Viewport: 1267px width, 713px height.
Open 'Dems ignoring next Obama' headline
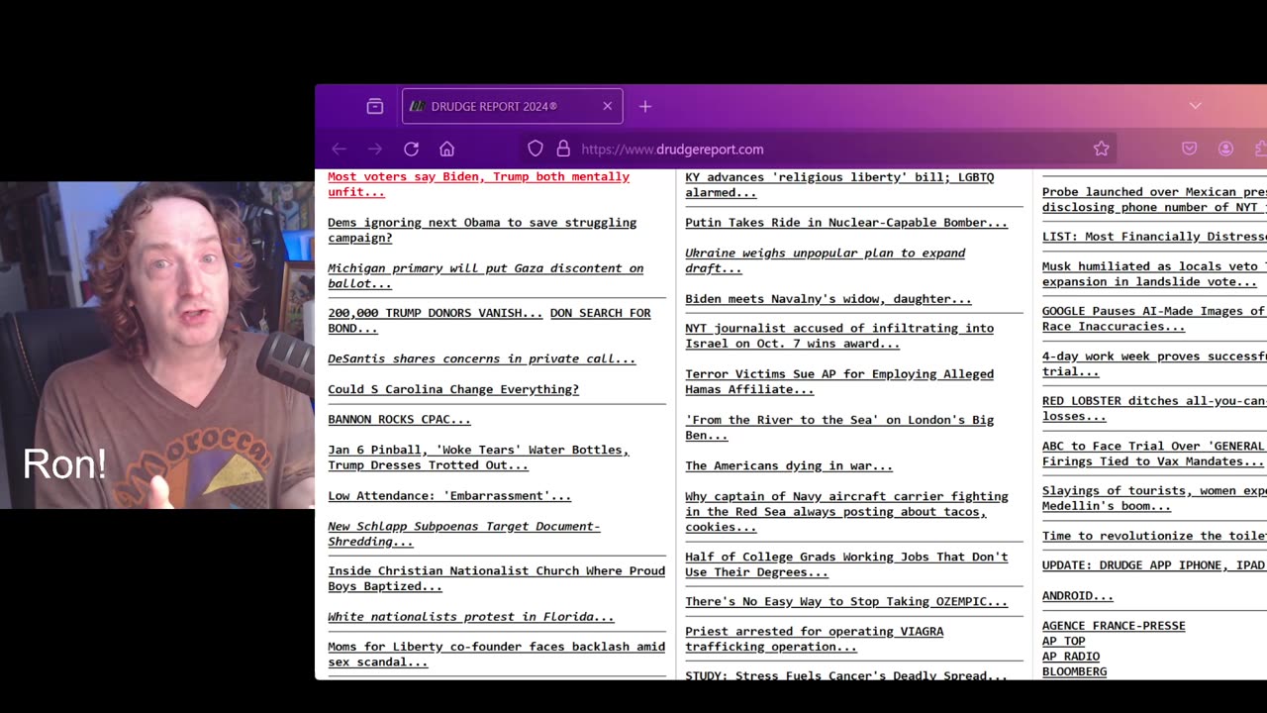[482, 230]
